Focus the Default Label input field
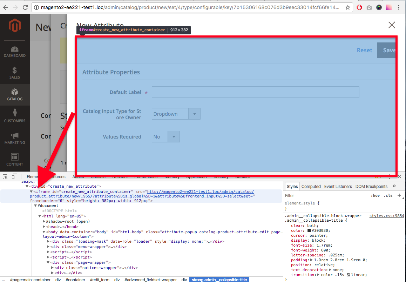 coord(255,92)
